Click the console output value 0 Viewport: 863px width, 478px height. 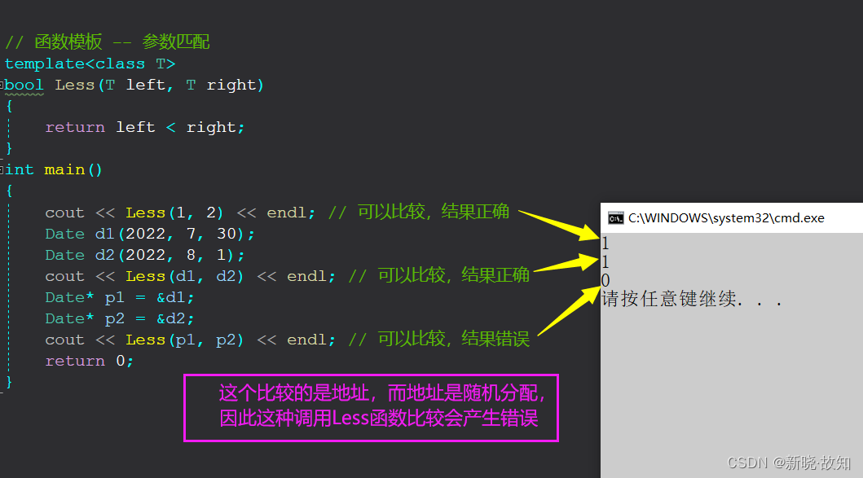pos(605,280)
